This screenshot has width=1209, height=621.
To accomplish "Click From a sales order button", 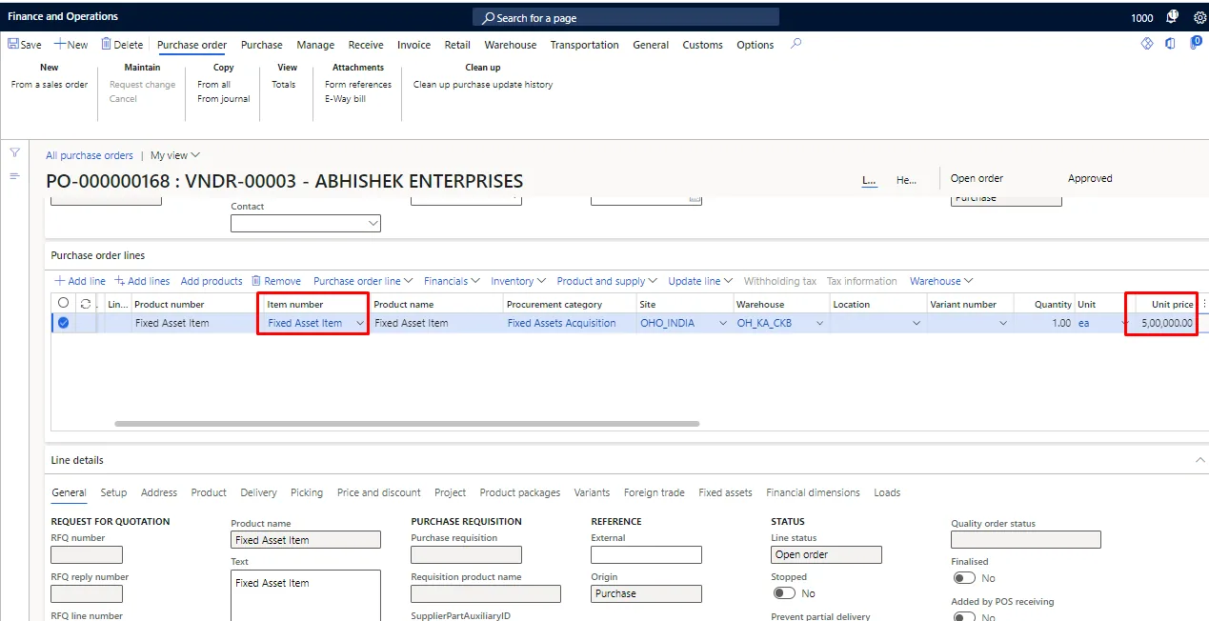I will pos(50,85).
